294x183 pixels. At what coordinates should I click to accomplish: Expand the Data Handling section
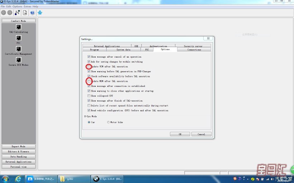19,157
